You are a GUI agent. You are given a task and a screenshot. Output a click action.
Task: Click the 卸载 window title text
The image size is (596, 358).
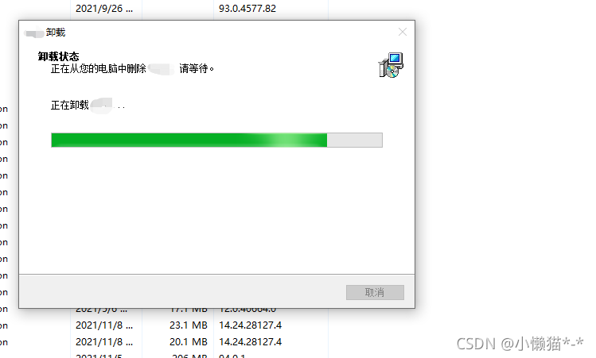pos(56,33)
